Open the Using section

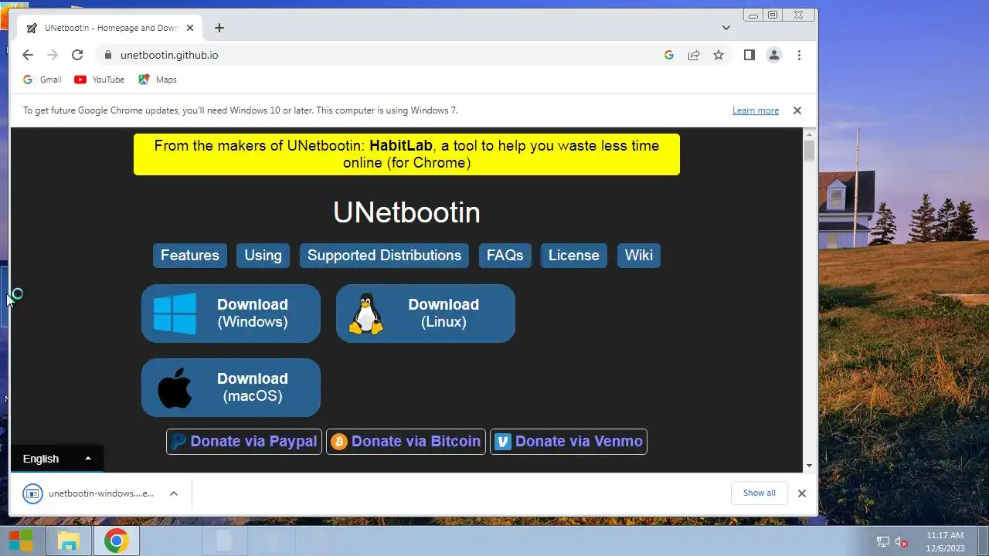click(263, 256)
